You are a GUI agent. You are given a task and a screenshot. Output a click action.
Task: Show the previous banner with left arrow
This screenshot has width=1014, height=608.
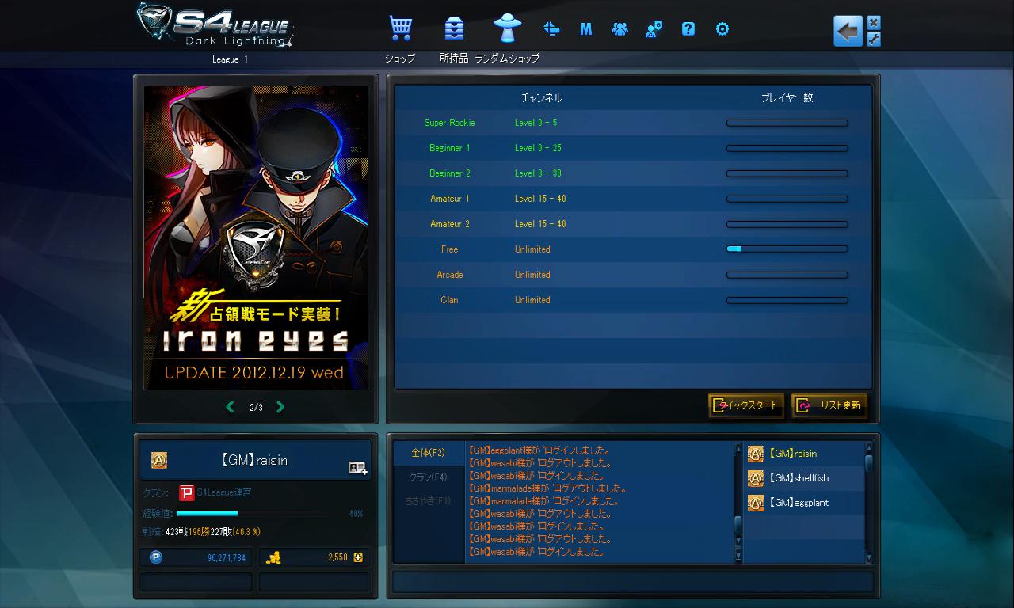tap(231, 407)
